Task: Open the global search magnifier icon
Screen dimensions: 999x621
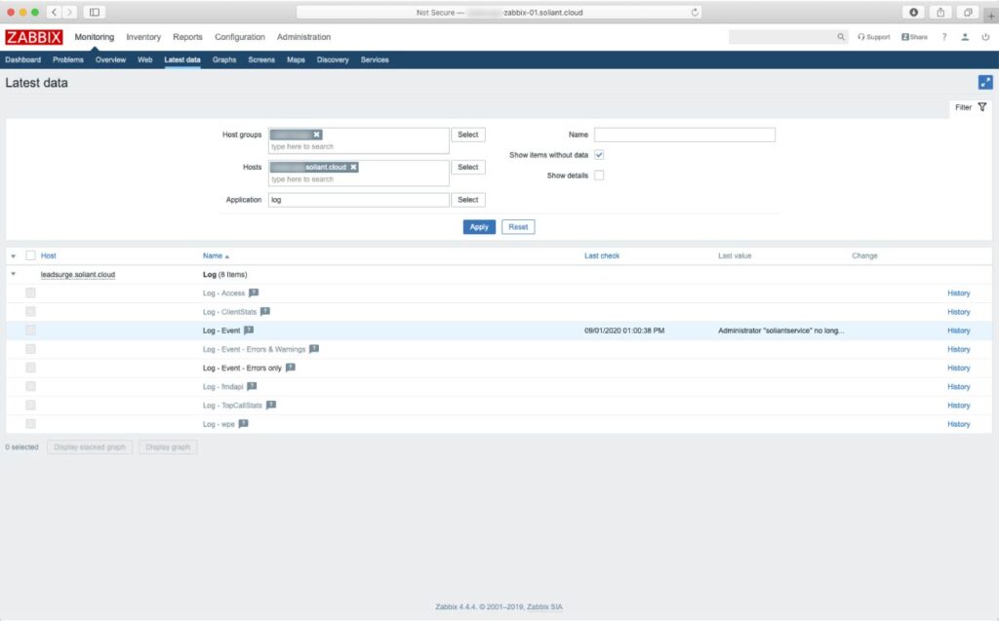Action: tap(840, 37)
